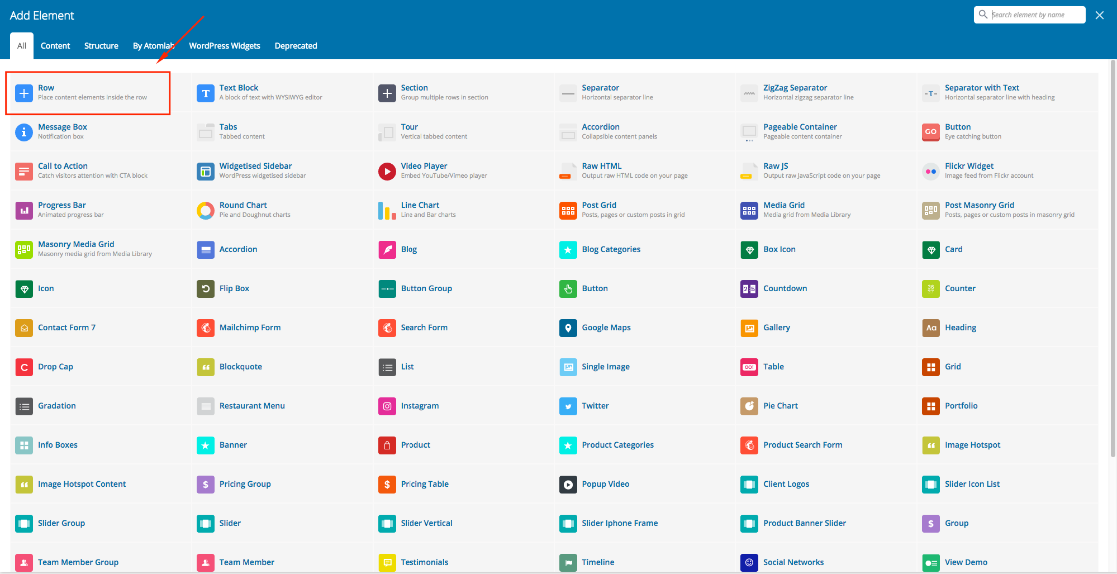Click the Instagram element icon
The image size is (1117, 574).
[x=387, y=406]
